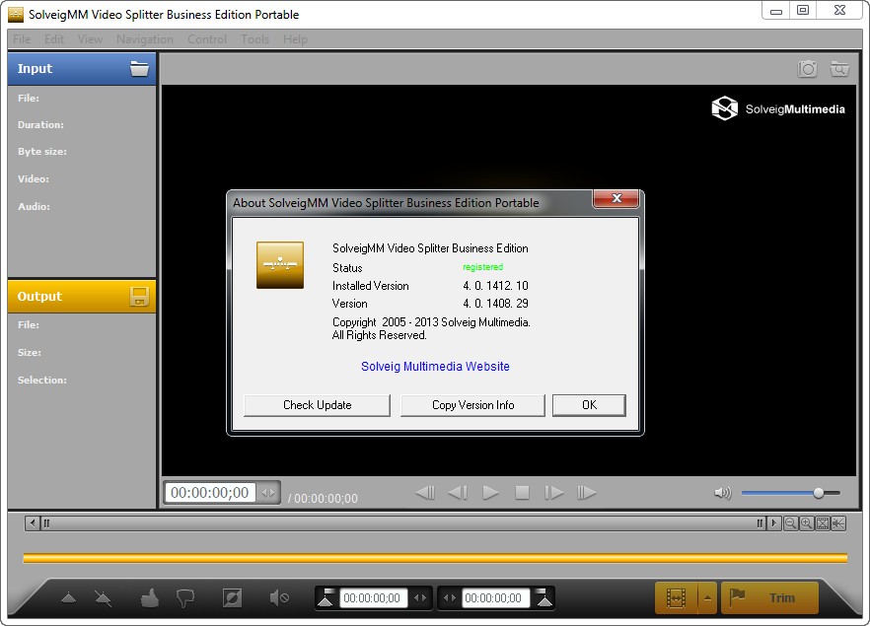
Task: Click the timeline scrollbar left arrow
Action: pos(33,522)
